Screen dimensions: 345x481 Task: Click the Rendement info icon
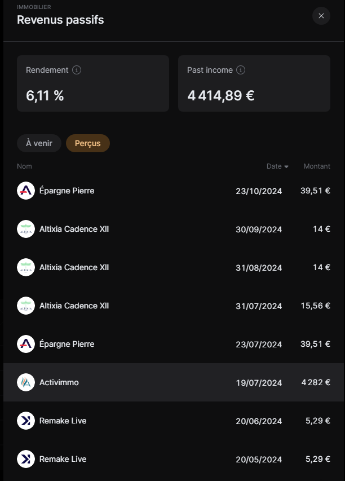[76, 70]
